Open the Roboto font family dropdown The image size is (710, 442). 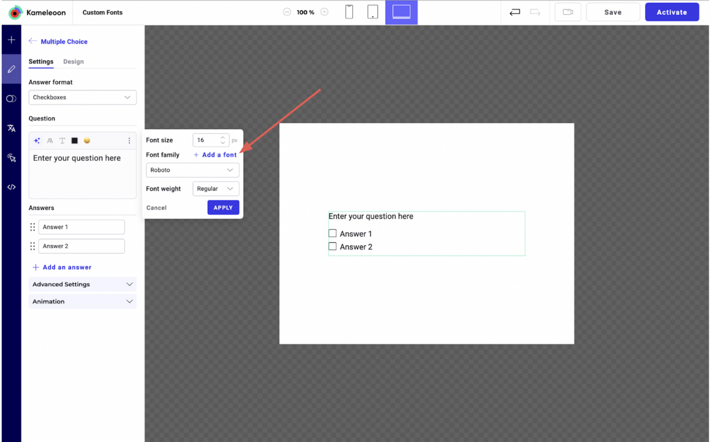pos(192,170)
